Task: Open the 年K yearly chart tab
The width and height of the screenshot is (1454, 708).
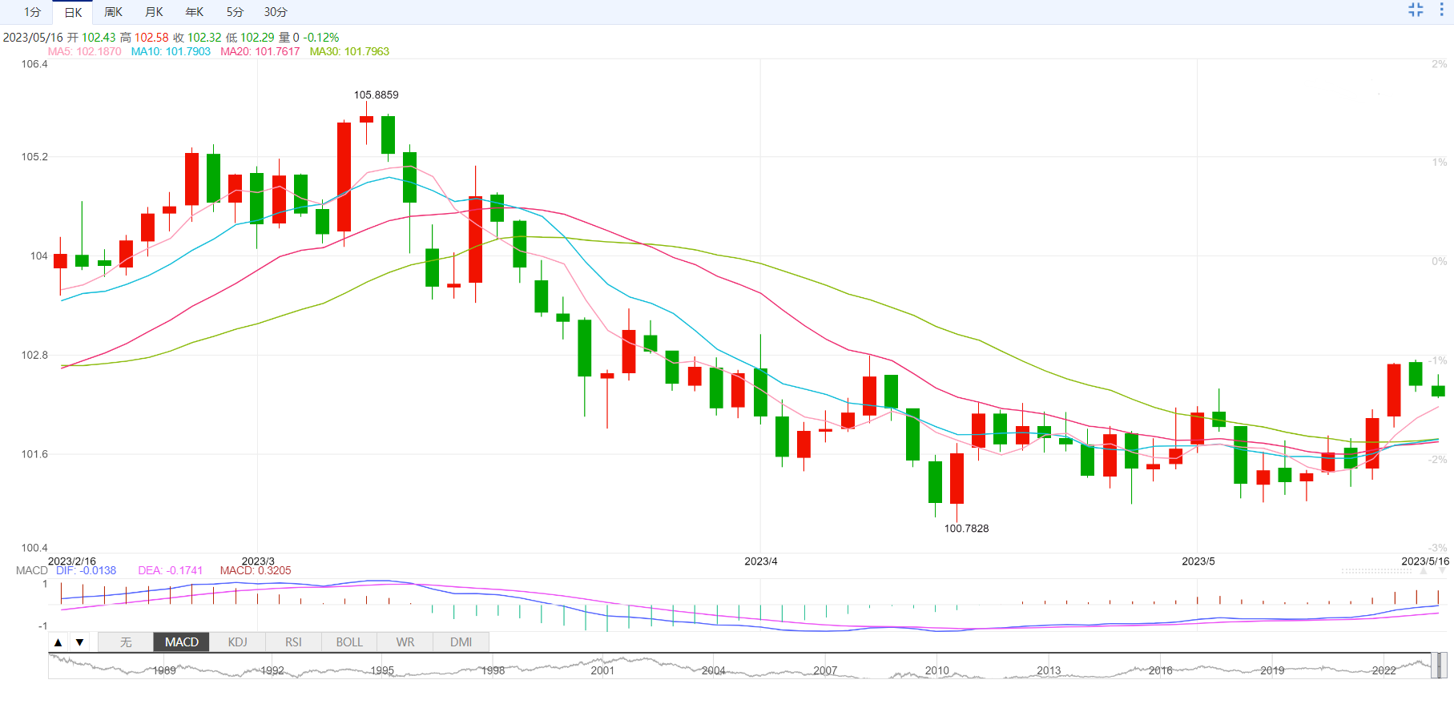Action: point(195,12)
